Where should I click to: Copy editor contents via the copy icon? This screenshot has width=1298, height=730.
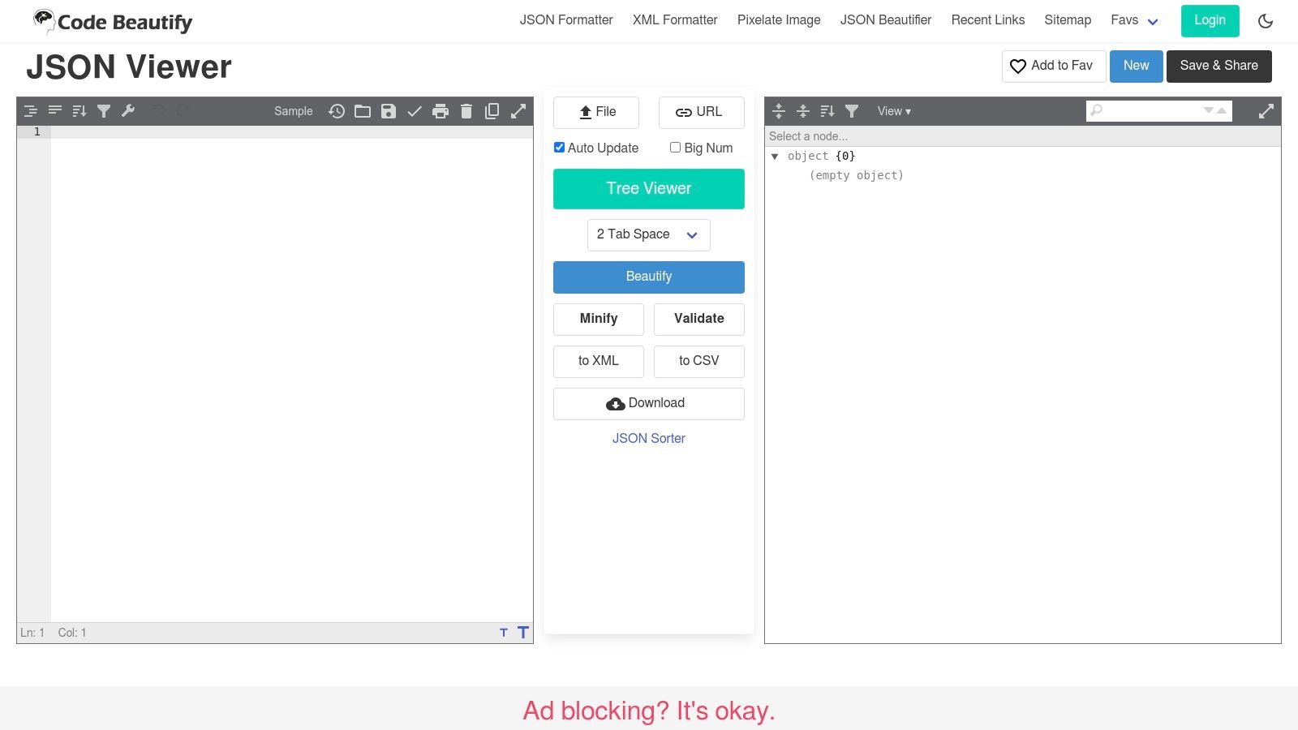pyautogui.click(x=492, y=111)
